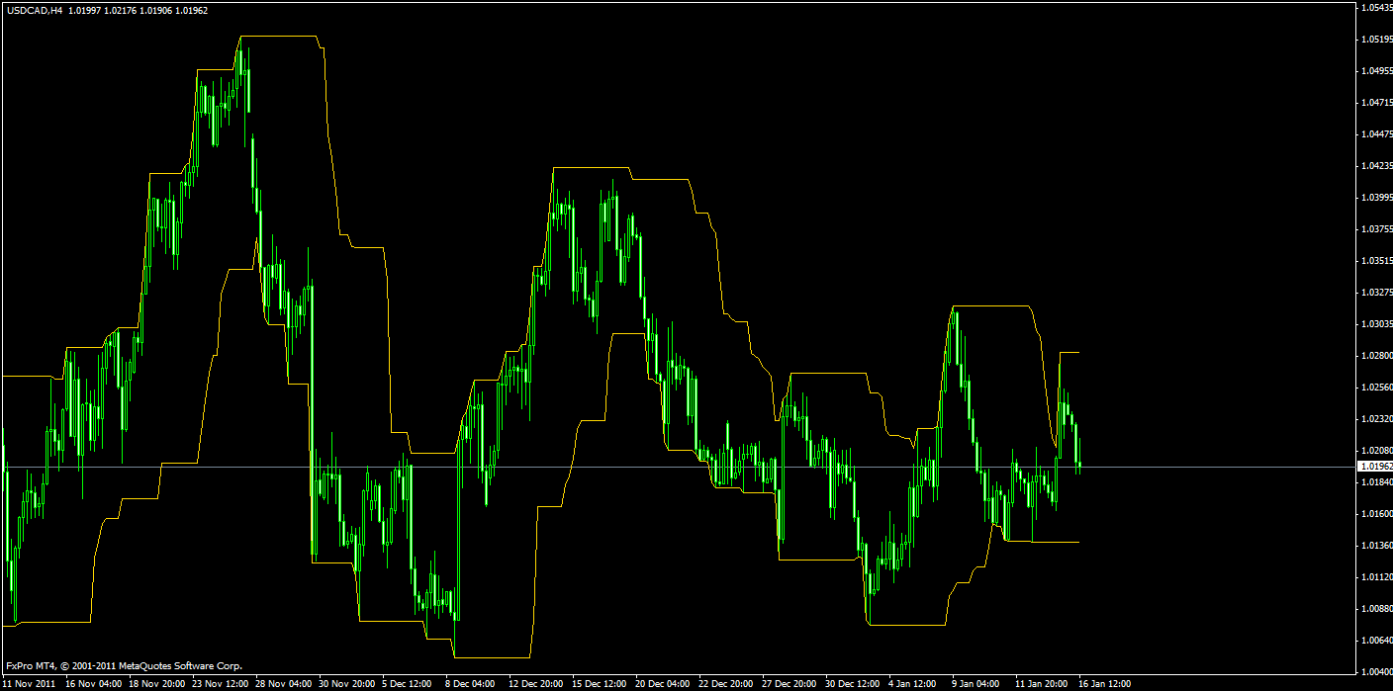The height and width of the screenshot is (691, 1393).
Task: Click the USDCAD,H4 chart title text
Action: (x=34, y=10)
